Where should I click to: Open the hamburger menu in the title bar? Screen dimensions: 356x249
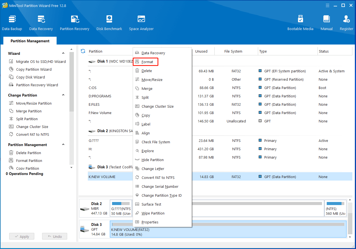328,5
